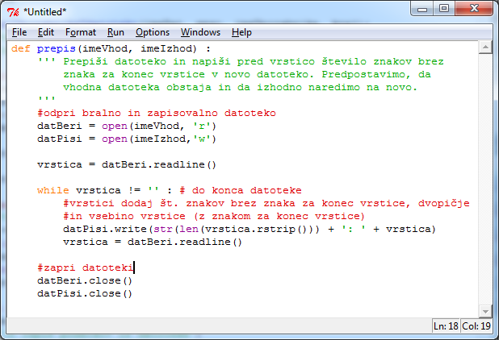Click the comment starting '#vrstici dodaj št.'
The image size is (499, 340).
coord(266,203)
